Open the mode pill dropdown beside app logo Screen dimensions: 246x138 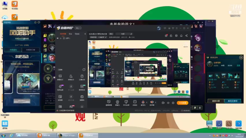(x=78, y=28)
